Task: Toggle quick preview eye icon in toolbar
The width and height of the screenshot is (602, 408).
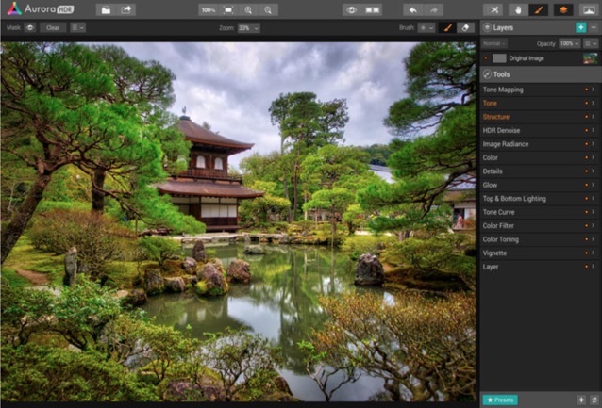Action: pos(352,10)
